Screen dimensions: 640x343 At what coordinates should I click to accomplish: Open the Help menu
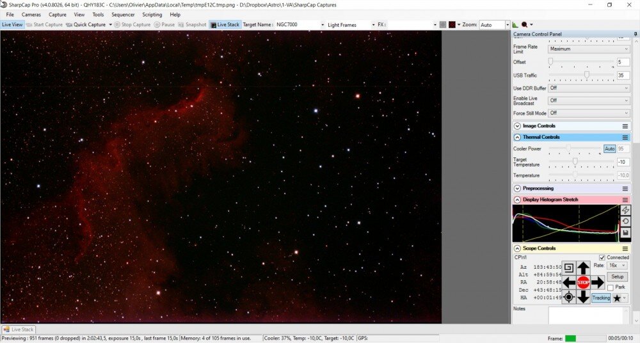click(175, 15)
